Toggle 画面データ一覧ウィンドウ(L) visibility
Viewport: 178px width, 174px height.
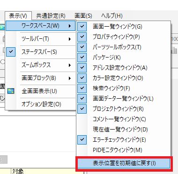[x=123, y=98]
